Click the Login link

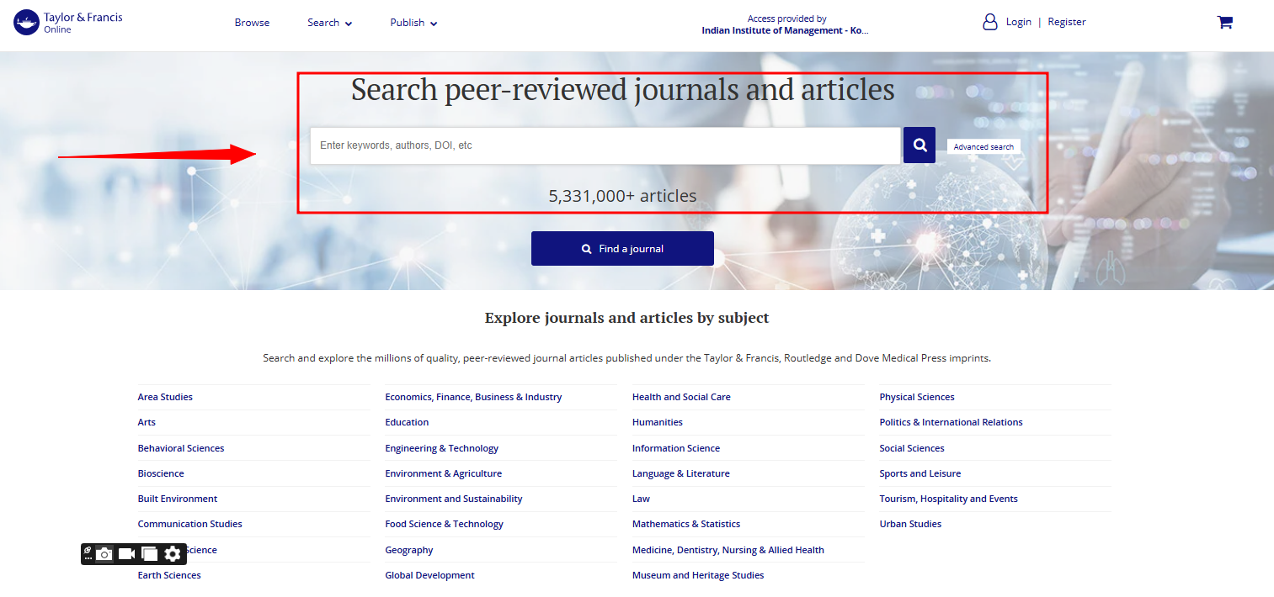pyautogui.click(x=1018, y=22)
